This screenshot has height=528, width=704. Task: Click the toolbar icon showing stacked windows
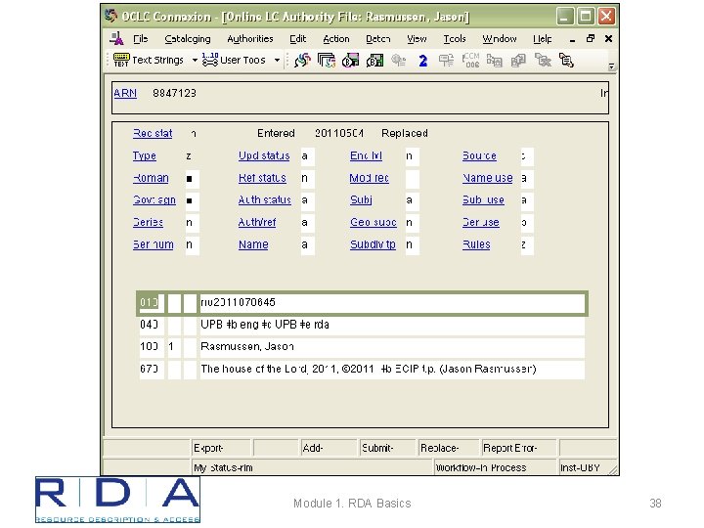[327, 61]
